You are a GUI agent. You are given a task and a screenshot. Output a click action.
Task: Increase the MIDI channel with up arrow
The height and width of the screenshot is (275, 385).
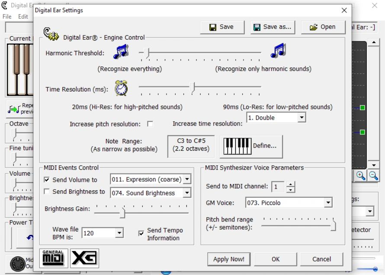coord(291,184)
